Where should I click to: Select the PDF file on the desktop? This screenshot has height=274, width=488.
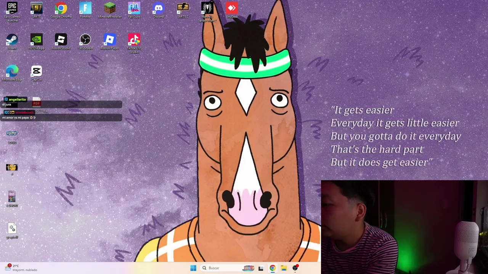pos(37,105)
